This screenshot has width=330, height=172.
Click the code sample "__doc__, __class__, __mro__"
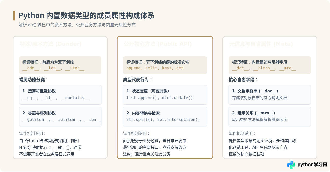[264, 68]
